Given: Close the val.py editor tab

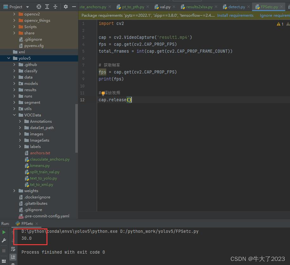Looking at the screenshot, I should tap(174, 7).
